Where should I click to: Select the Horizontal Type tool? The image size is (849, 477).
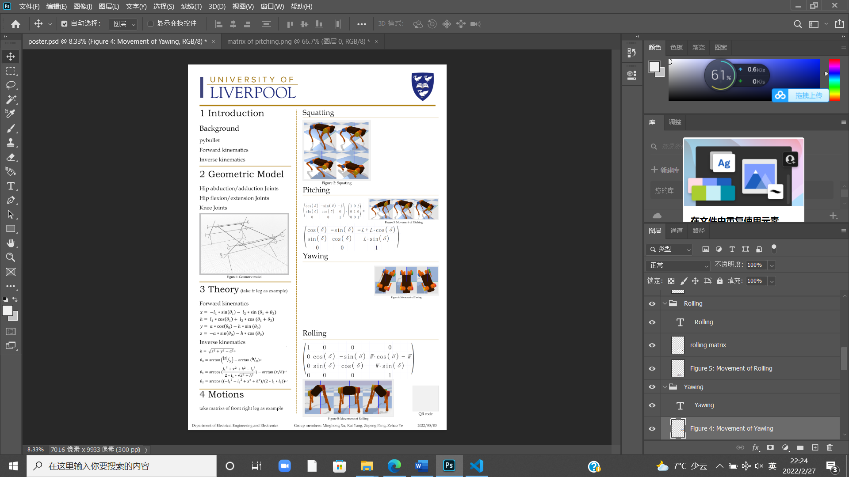pyautogui.click(x=11, y=186)
